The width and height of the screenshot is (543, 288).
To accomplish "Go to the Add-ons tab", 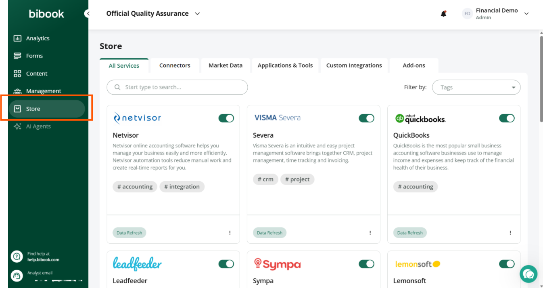I will 414,66.
